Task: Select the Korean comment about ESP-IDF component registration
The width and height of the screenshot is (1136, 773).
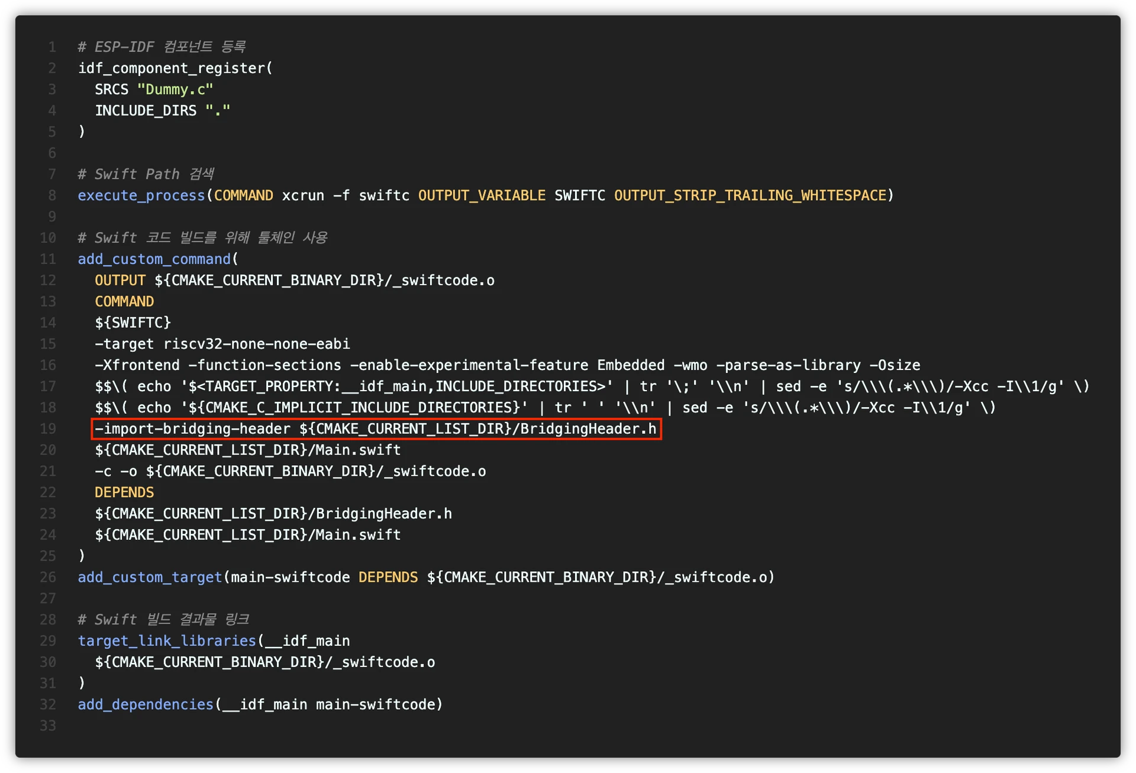Action: pos(162,46)
